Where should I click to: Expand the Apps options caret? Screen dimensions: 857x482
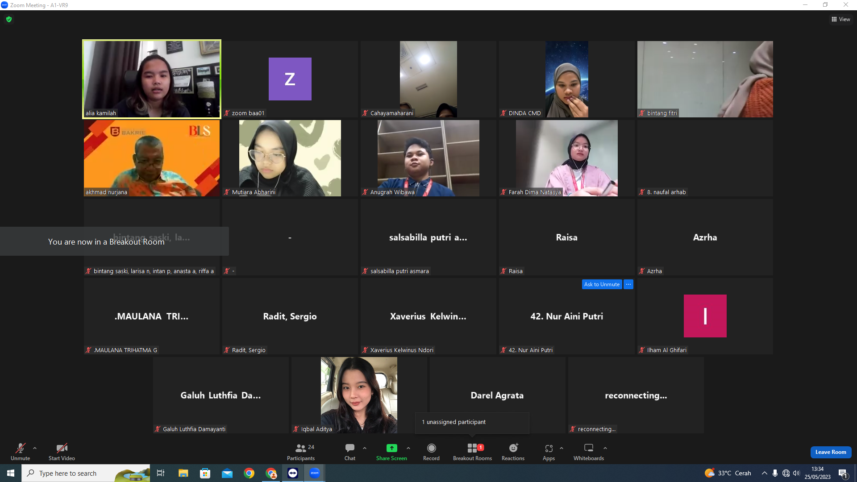click(562, 448)
